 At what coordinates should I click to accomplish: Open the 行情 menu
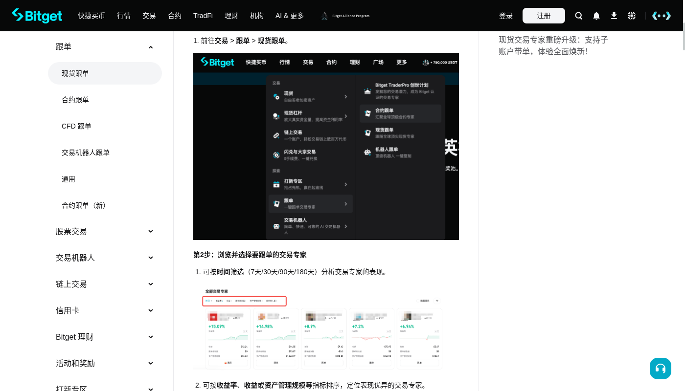[124, 16]
